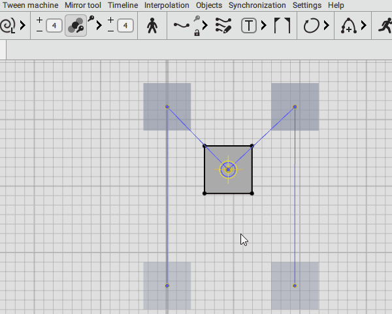The width and height of the screenshot is (392, 314).
Task: Click the circular loop arrow icon
Action: point(312,26)
